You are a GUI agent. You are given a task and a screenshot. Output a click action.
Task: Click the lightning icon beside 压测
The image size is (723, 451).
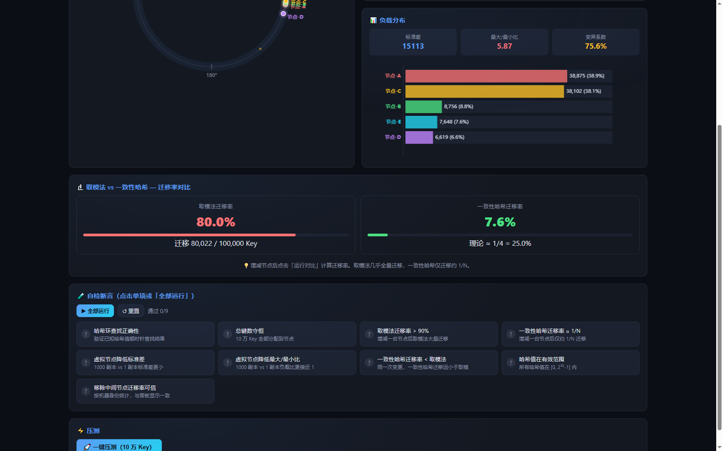point(81,431)
